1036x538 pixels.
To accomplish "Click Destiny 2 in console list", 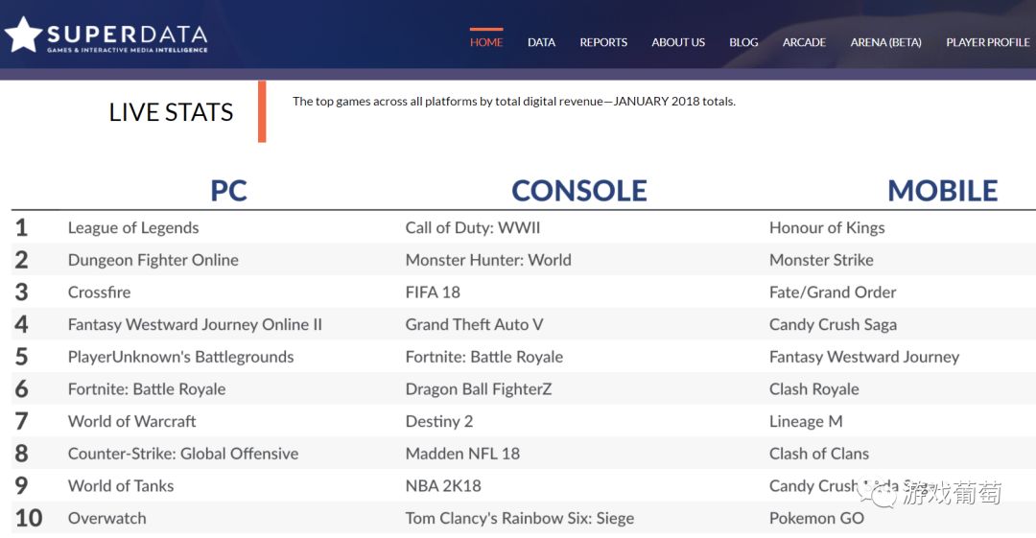I will [439, 422].
